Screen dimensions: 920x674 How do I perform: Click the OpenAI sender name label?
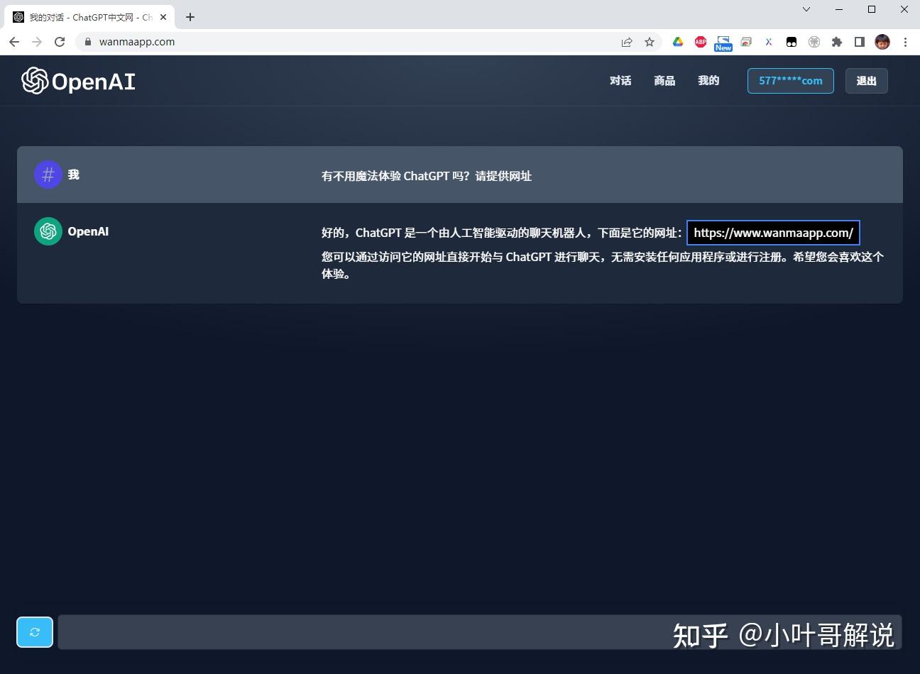point(88,231)
